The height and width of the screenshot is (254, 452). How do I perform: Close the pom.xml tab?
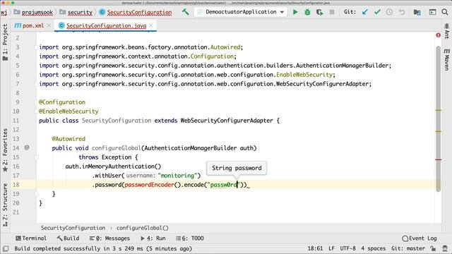(49, 25)
